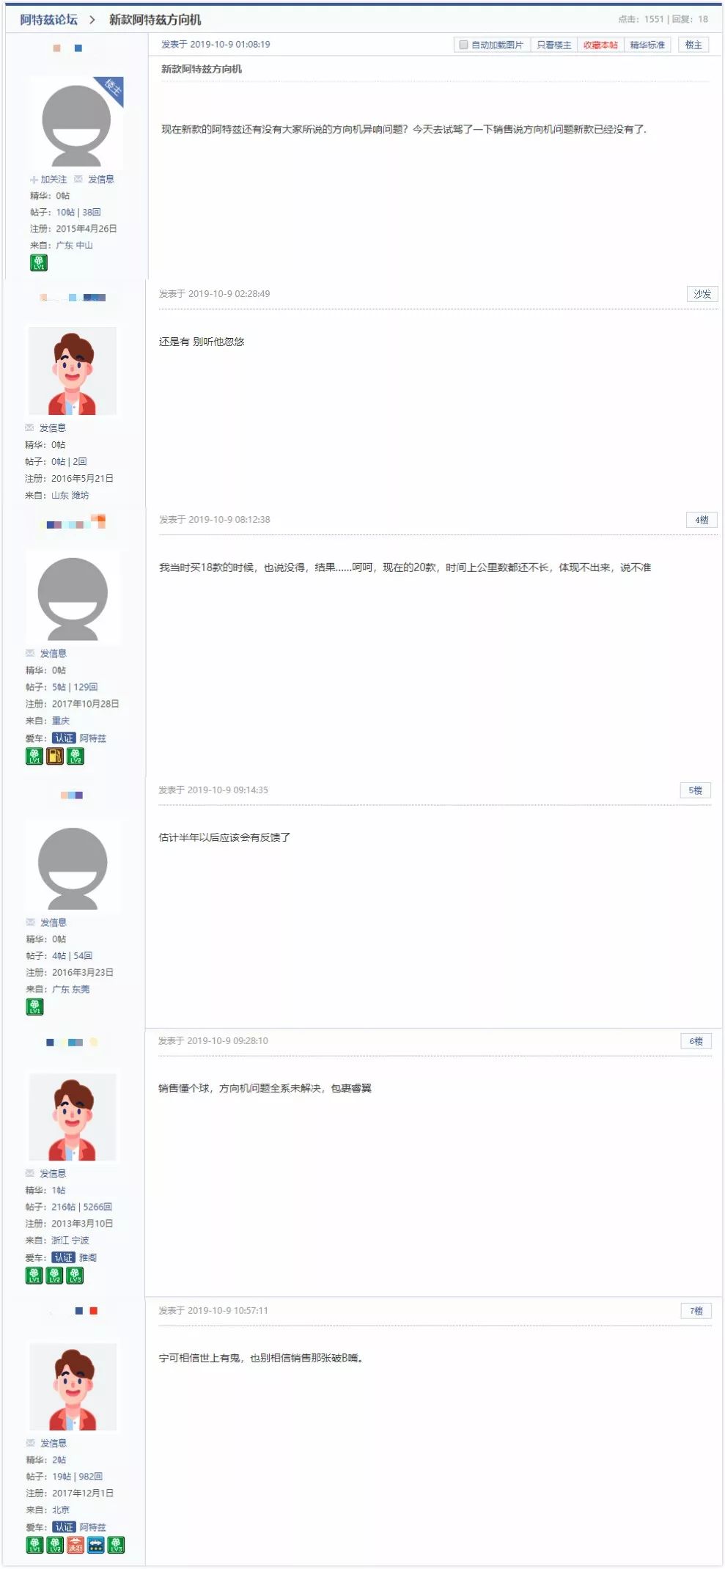
Task: Click the original poster's green LV1 badge
Action: (39, 262)
